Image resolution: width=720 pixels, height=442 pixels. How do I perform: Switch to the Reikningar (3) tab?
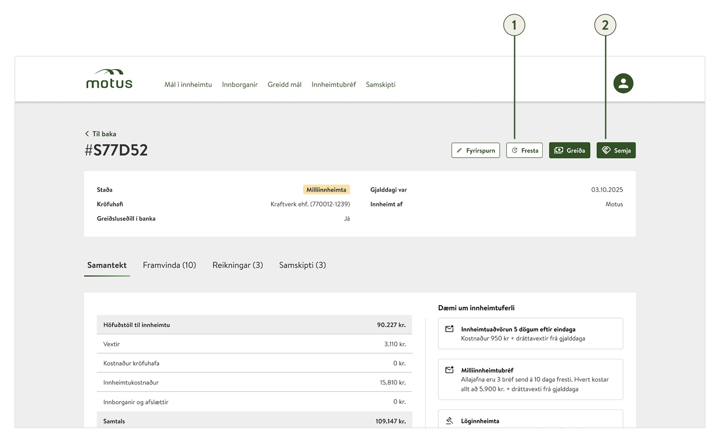point(237,265)
